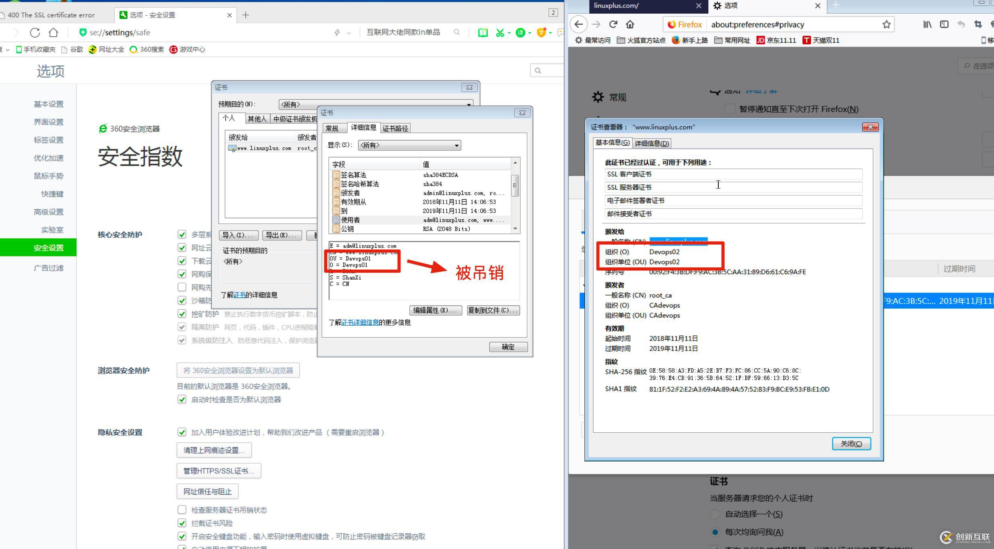Viewport: 994px width, 549px height.
Task: Select 自动选择一个 radio button in Firefox
Action: (x=715, y=514)
